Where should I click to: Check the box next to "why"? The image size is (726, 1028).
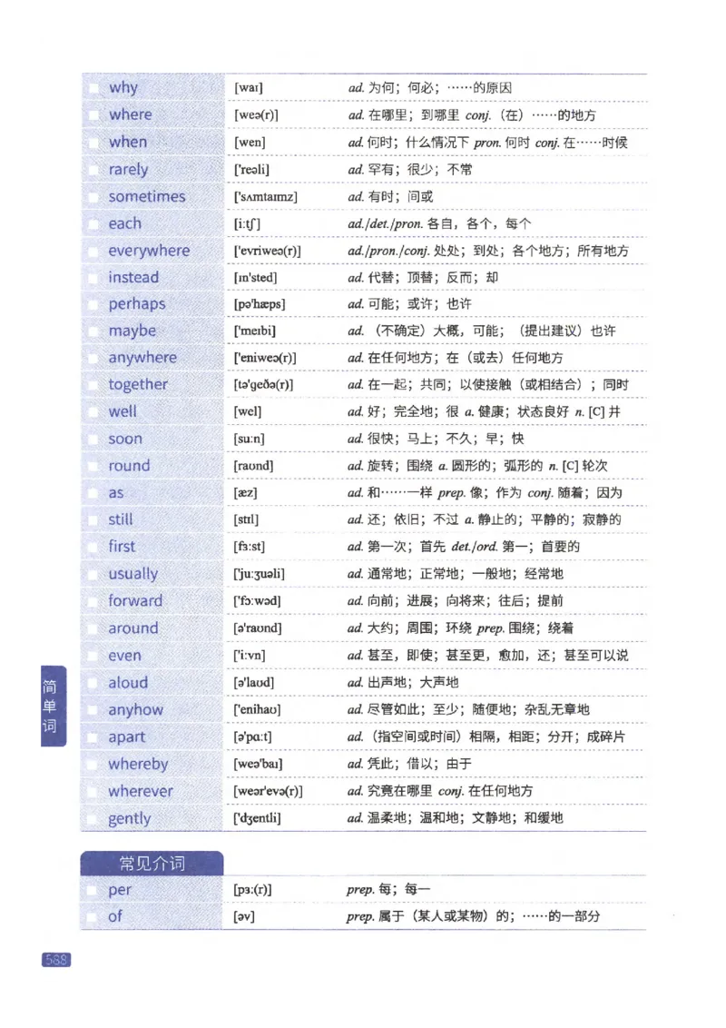coord(94,87)
